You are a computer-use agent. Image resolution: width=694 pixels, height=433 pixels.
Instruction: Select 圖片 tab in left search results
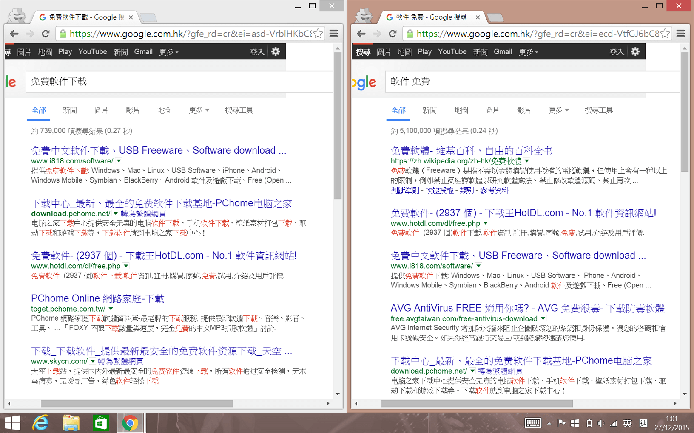[101, 110]
